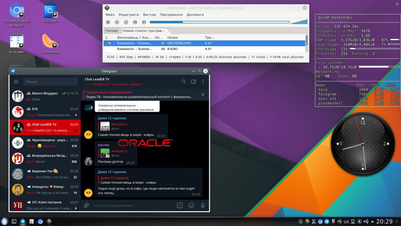Click the Telegram Пошук search field
401x226 pixels.
tap(50, 82)
